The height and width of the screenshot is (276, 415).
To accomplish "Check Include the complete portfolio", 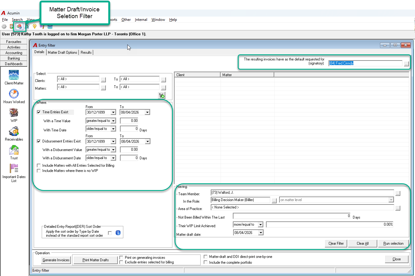I will (x=206, y=262).
